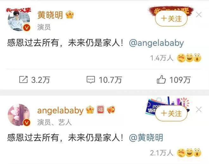The image size is (209, 164).
Task: Dismiss angelababy post with X
Action: pyautogui.click(x=199, y=110)
